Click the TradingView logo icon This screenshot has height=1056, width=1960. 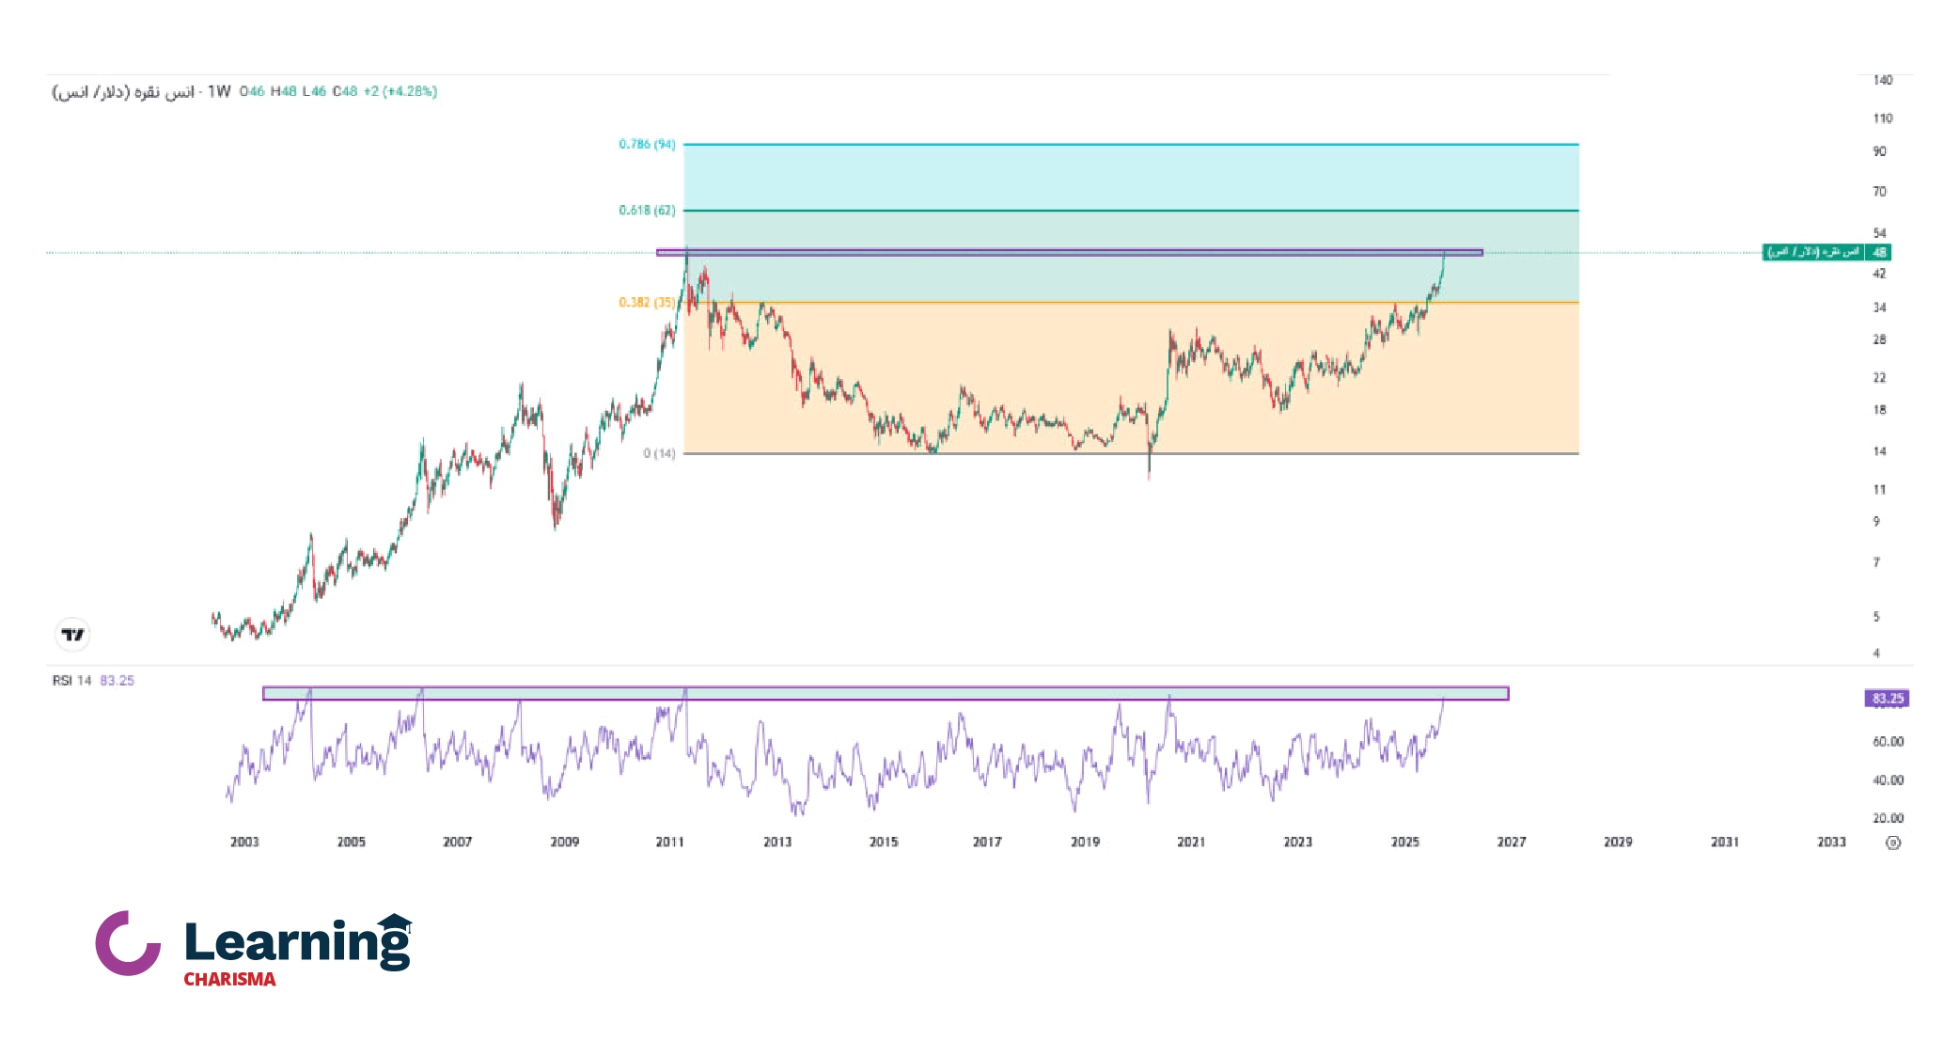[72, 635]
